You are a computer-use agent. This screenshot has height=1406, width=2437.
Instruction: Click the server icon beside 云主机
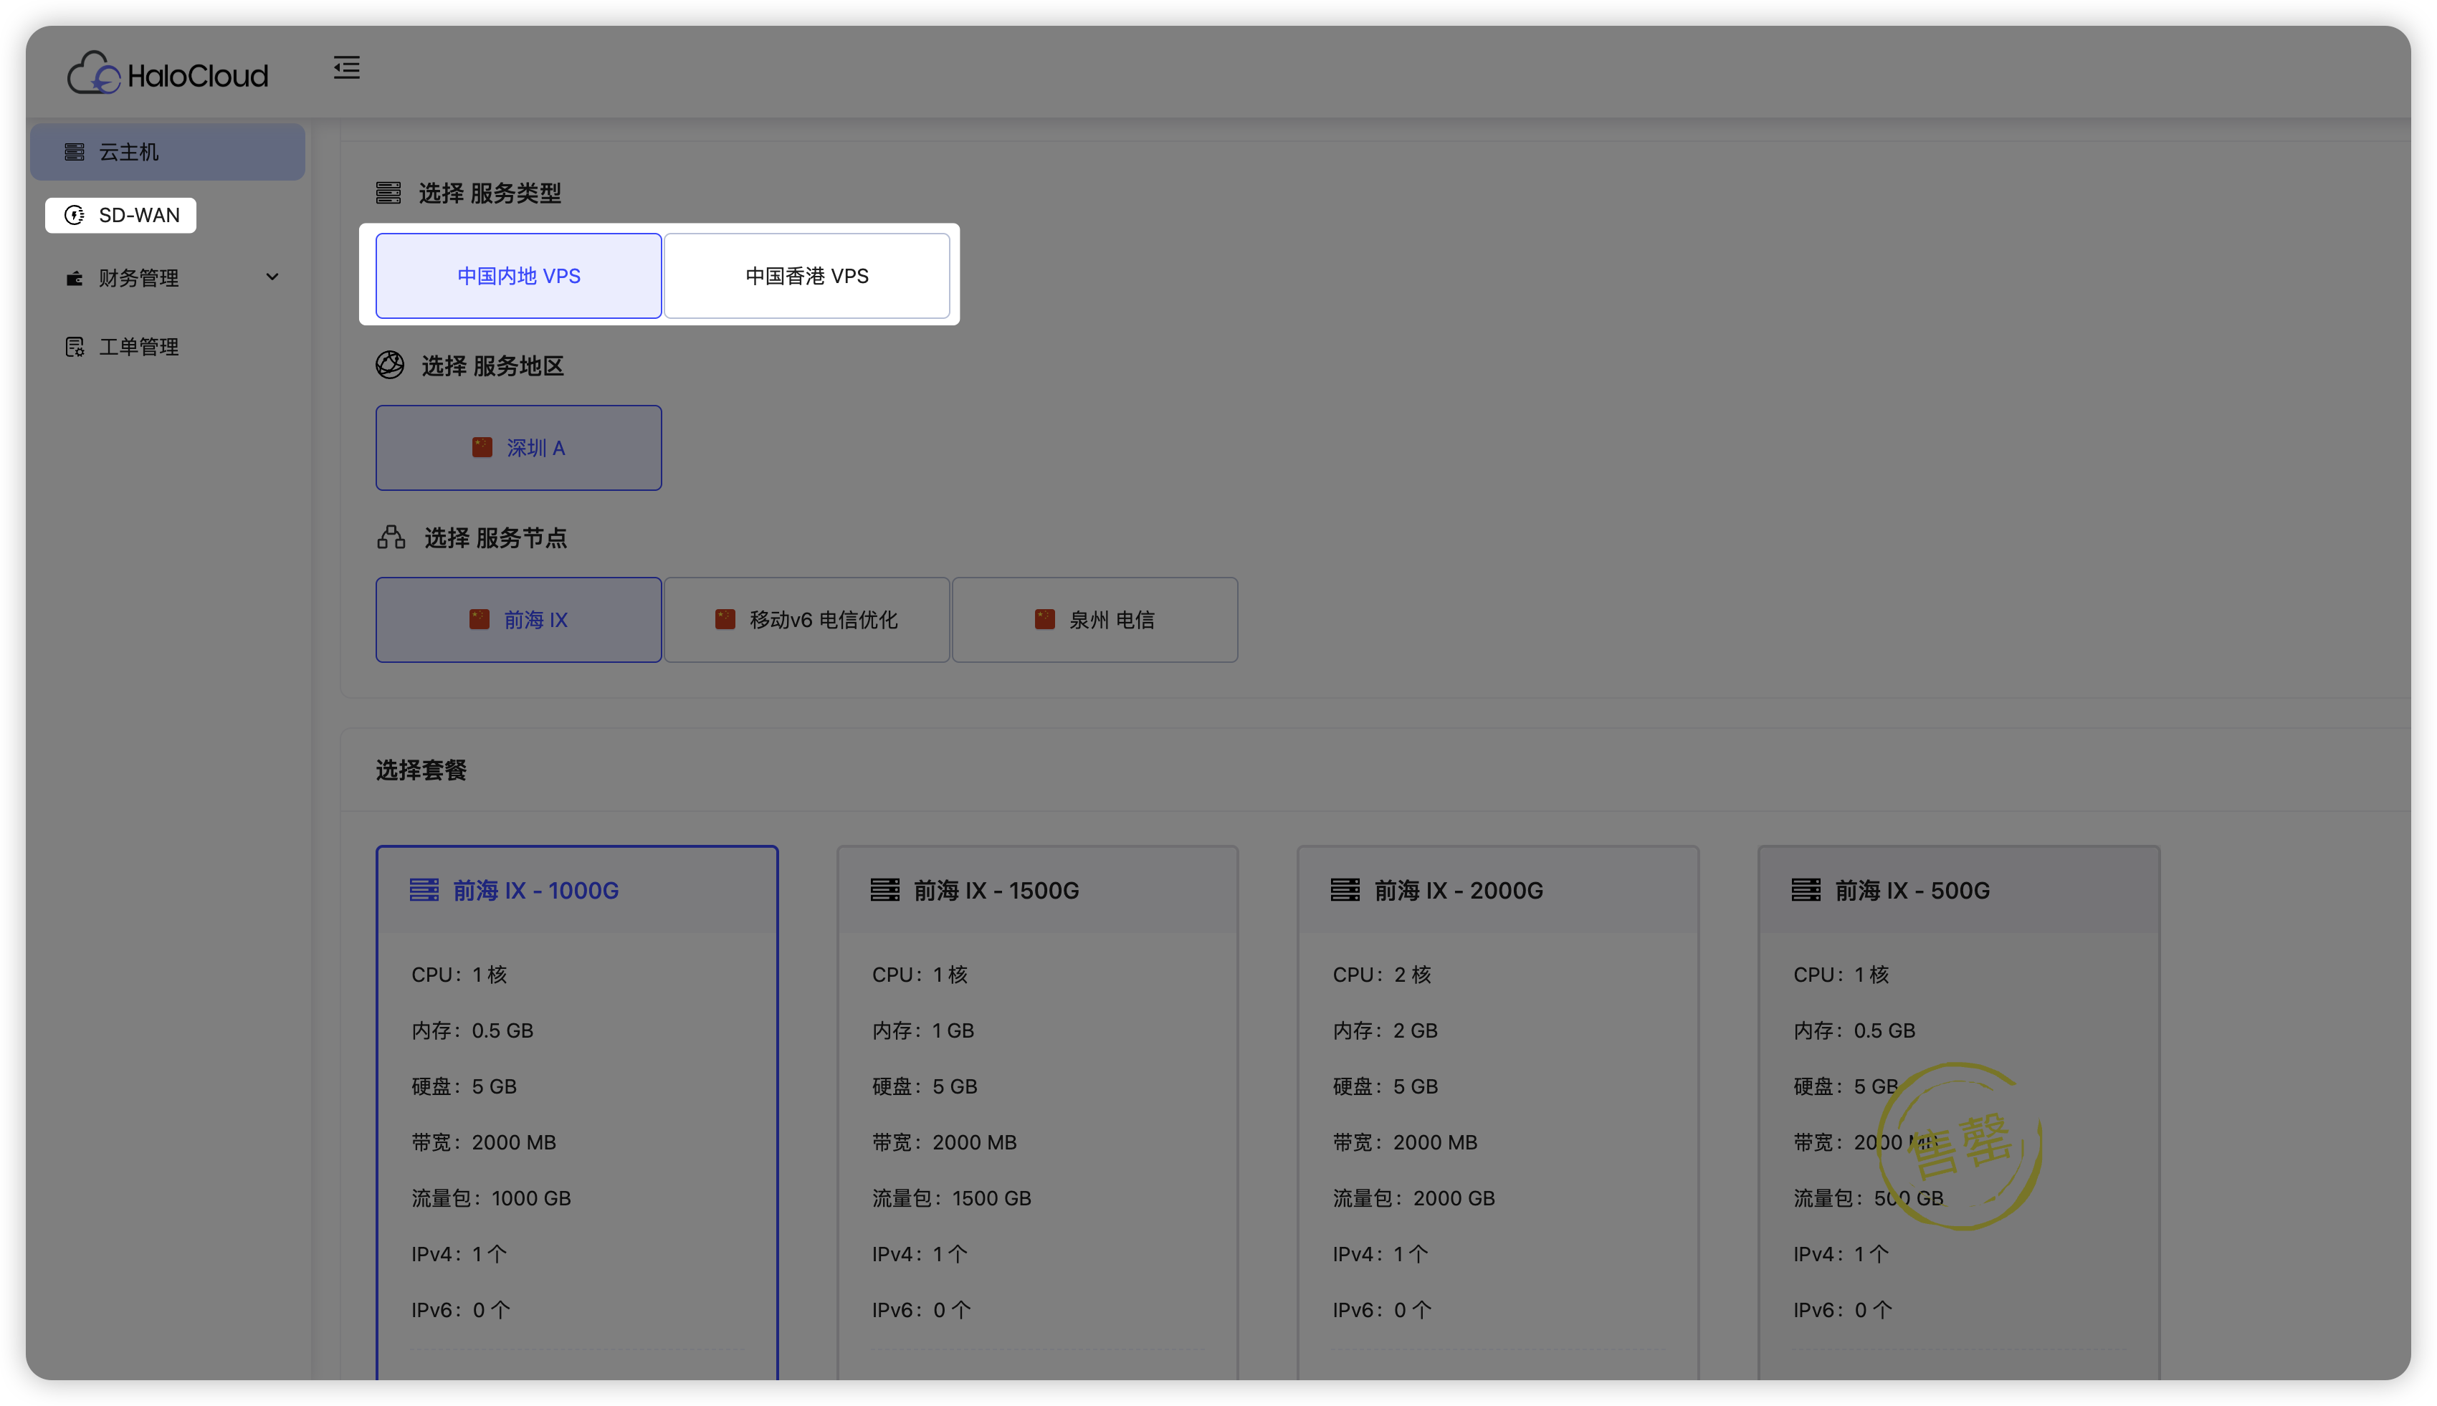[75, 150]
